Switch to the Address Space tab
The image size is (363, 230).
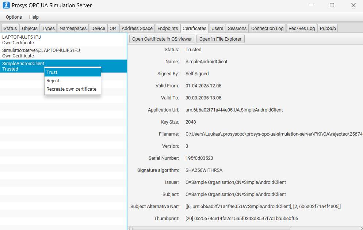click(137, 29)
